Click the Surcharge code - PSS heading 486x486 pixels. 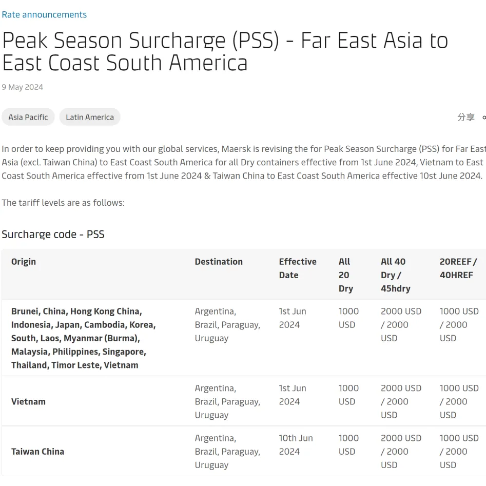click(53, 235)
